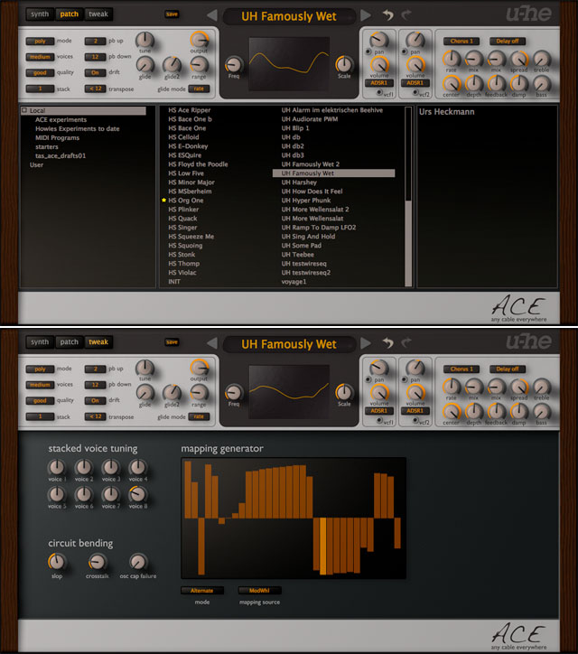Screen dimensions: 578x654
Task: Select vcf1 radio button in tweak view
Action: click(379, 420)
